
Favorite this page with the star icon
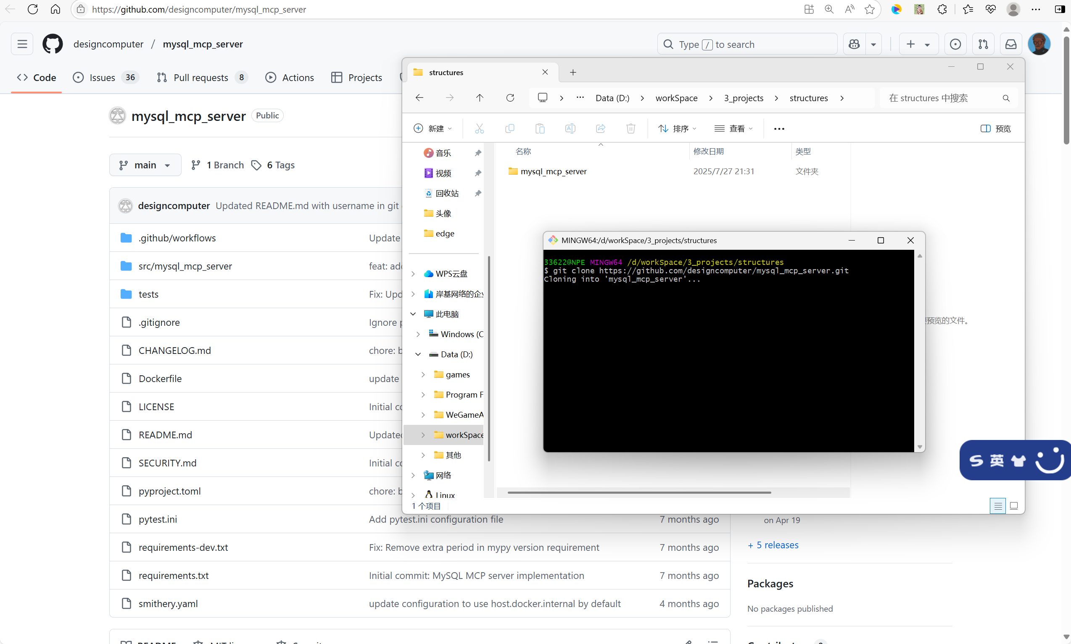coord(869,10)
